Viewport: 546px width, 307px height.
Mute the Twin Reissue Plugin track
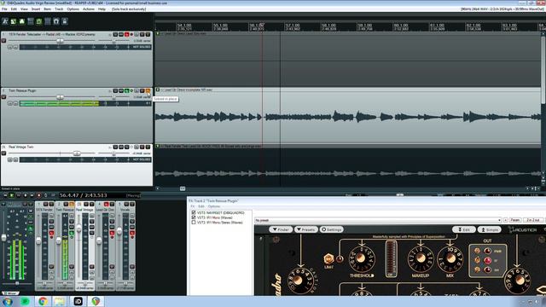coord(142,91)
